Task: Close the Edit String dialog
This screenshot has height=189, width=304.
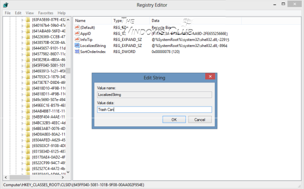Action: click(x=210, y=76)
